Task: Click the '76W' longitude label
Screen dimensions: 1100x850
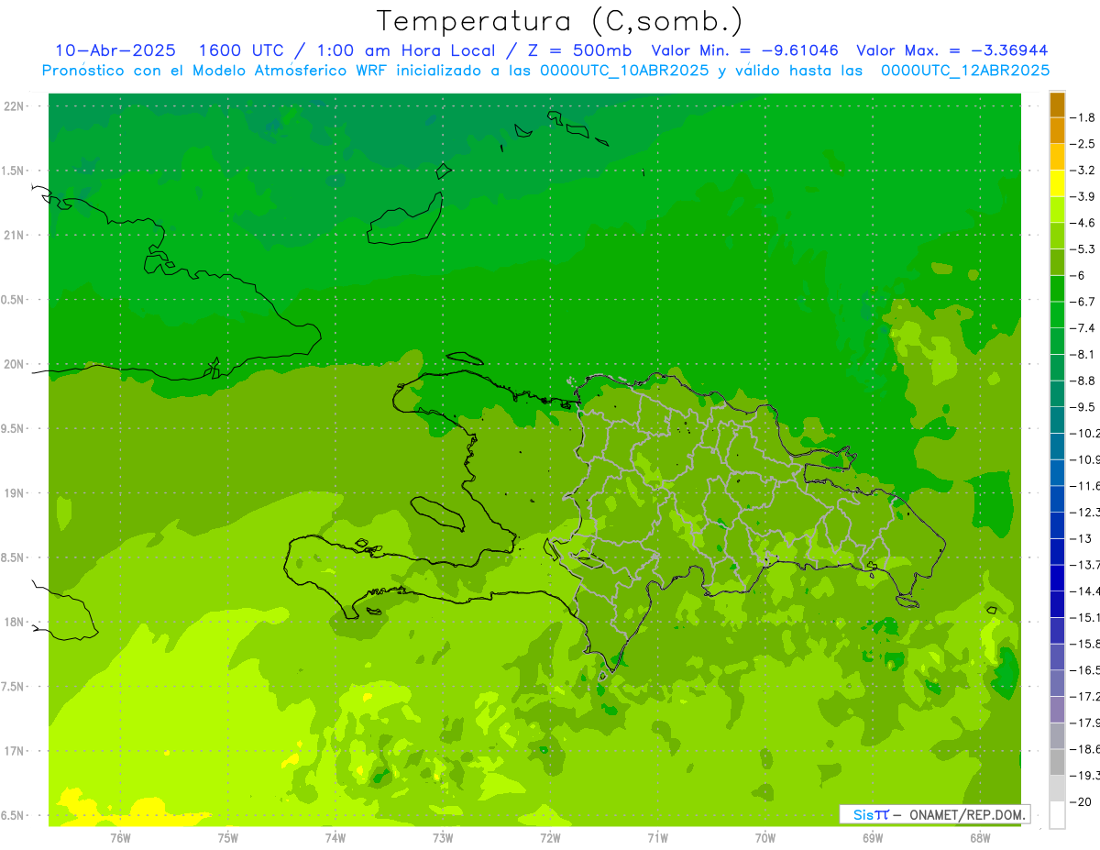Action: click(x=120, y=838)
